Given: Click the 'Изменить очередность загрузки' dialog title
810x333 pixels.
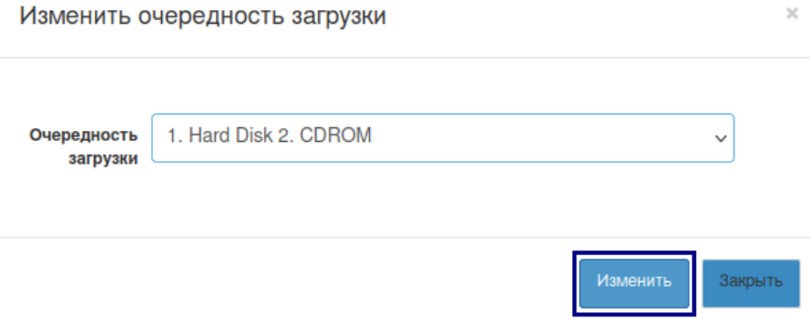Looking at the screenshot, I should click(x=202, y=16).
